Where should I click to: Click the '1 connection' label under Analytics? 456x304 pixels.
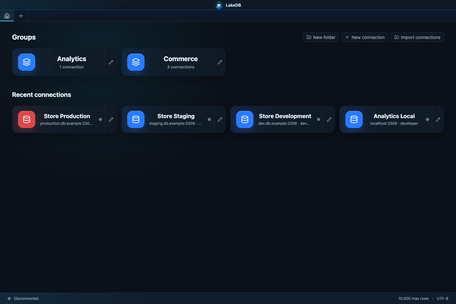72,67
